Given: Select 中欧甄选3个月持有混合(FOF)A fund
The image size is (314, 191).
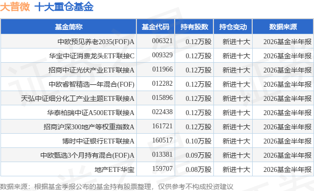Looking at the screenshot, I should (x=87, y=155).
